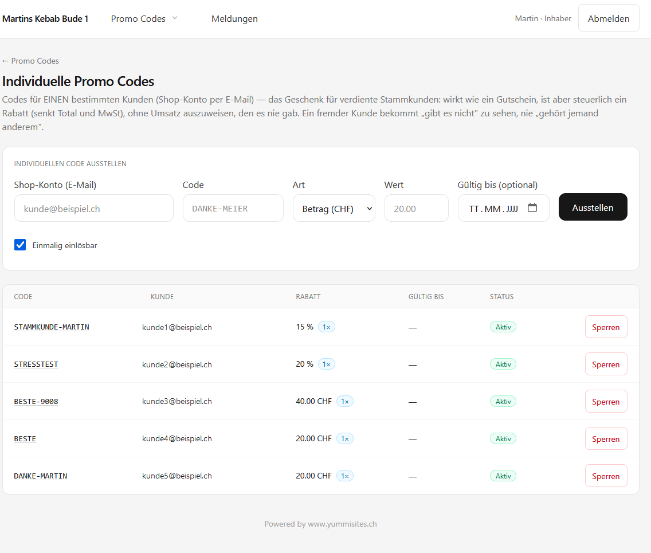This screenshot has width=651, height=553.
Task: Click code BESTE in kunde4 row
Action: coord(25,439)
